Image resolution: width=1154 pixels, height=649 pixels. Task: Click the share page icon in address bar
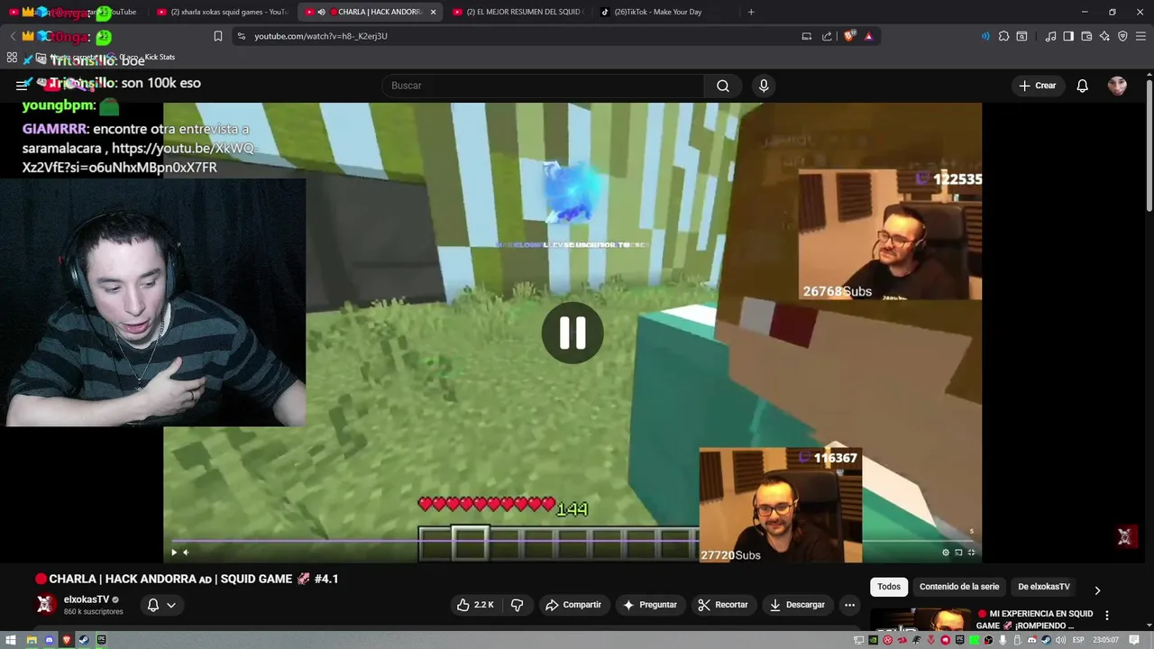pyautogui.click(x=827, y=36)
